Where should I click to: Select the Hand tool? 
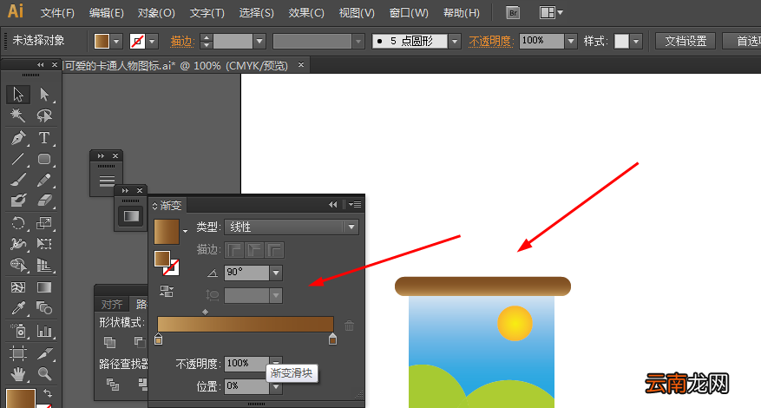[x=18, y=373]
